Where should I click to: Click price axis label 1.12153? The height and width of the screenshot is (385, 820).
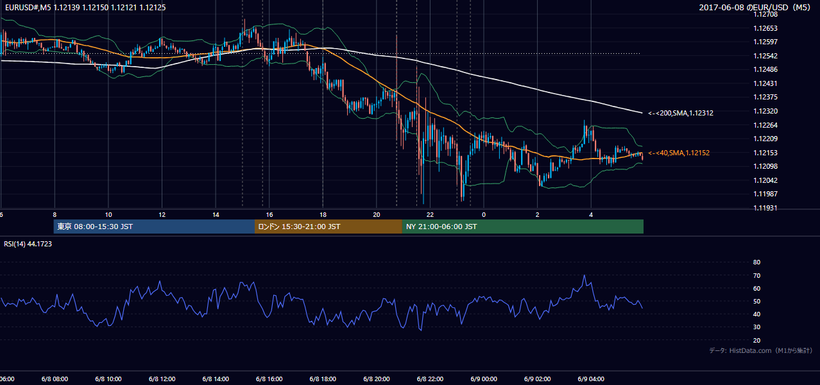click(x=765, y=153)
